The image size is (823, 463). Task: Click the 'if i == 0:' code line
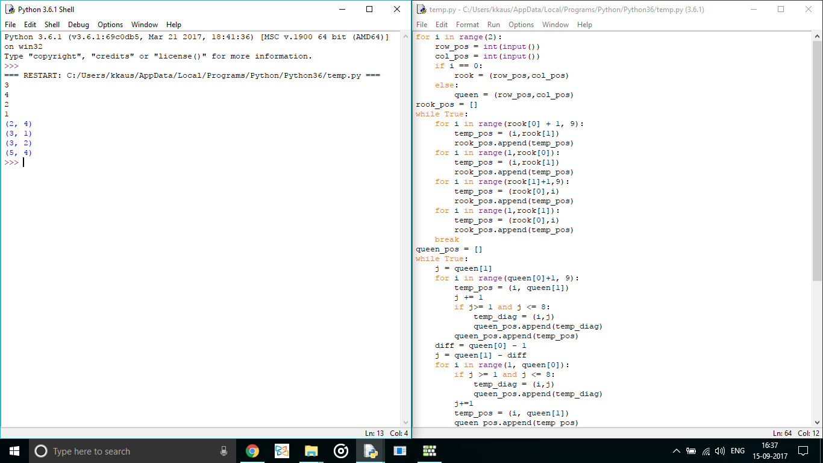[x=458, y=66]
